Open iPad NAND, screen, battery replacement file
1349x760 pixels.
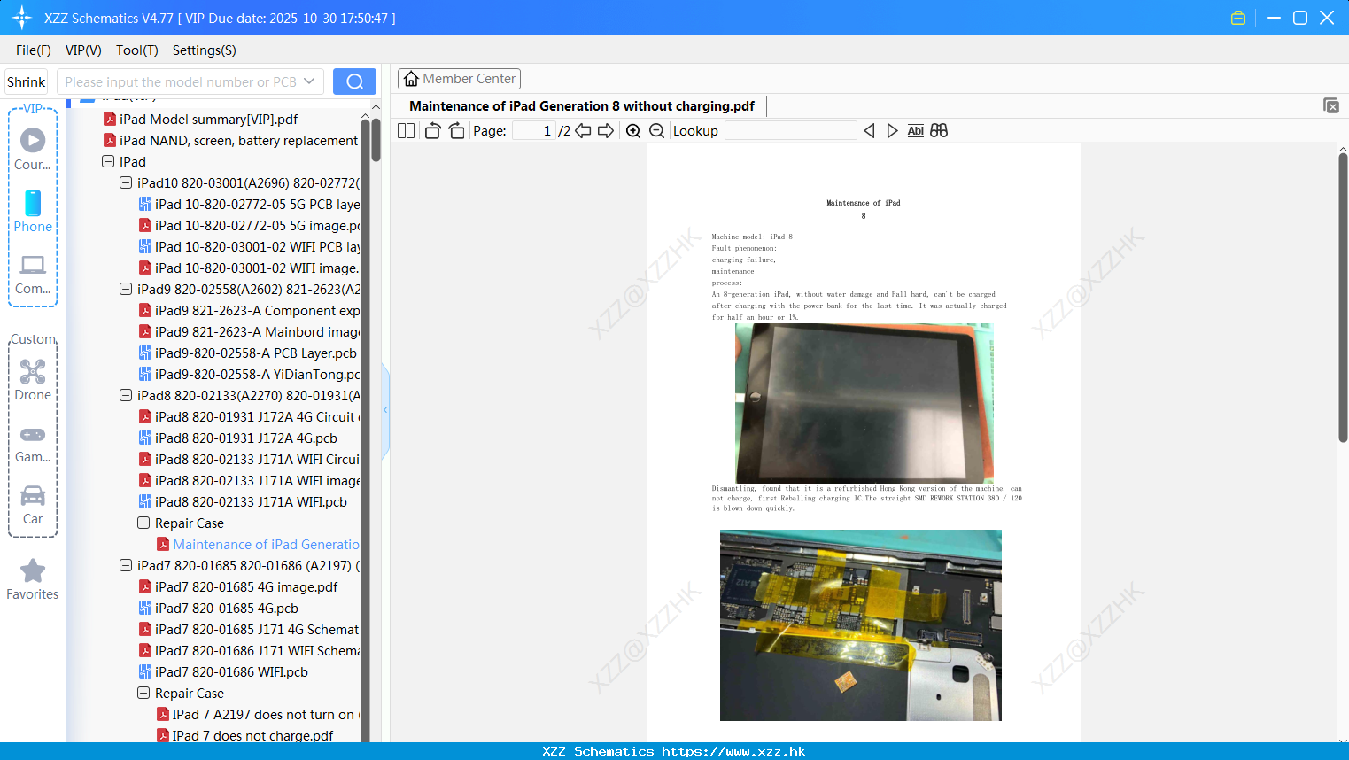click(230, 140)
